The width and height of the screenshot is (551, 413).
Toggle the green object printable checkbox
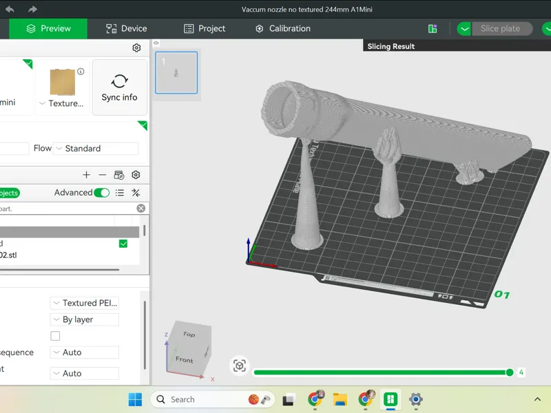[x=123, y=244]
